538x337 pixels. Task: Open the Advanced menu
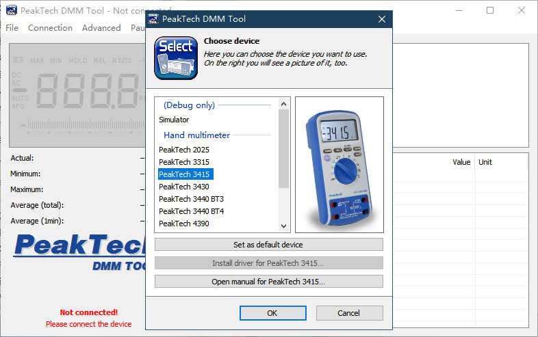[101, 28]
